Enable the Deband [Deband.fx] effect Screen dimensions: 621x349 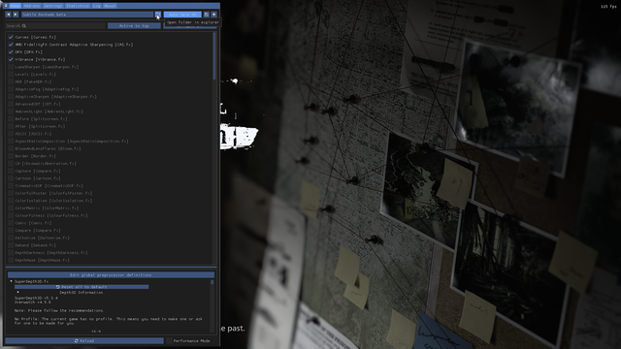[11, 245]
